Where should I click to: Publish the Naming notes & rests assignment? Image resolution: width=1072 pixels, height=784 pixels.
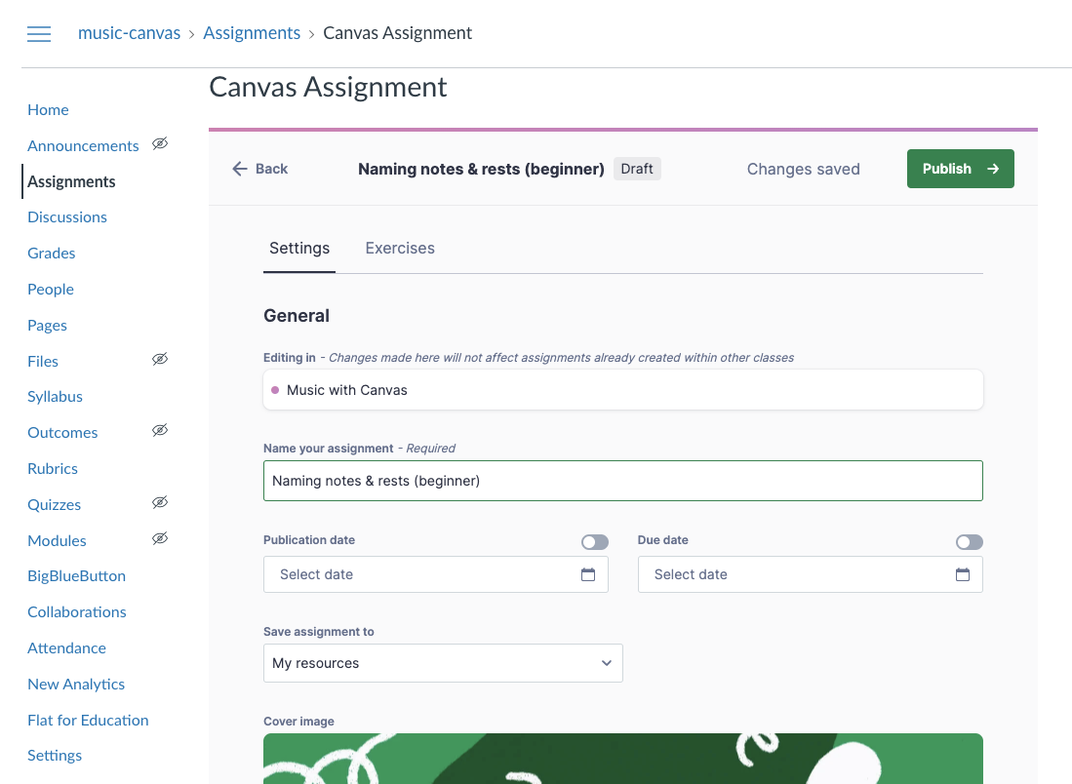click(x=960, y=168)
